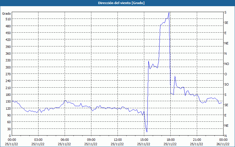Pick the 12:00 time axis label

click(118, 140)
